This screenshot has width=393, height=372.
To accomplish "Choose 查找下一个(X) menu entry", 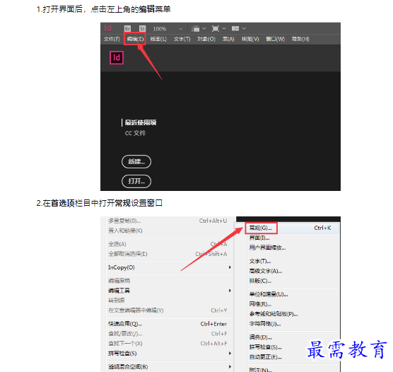I will point(168,344).
